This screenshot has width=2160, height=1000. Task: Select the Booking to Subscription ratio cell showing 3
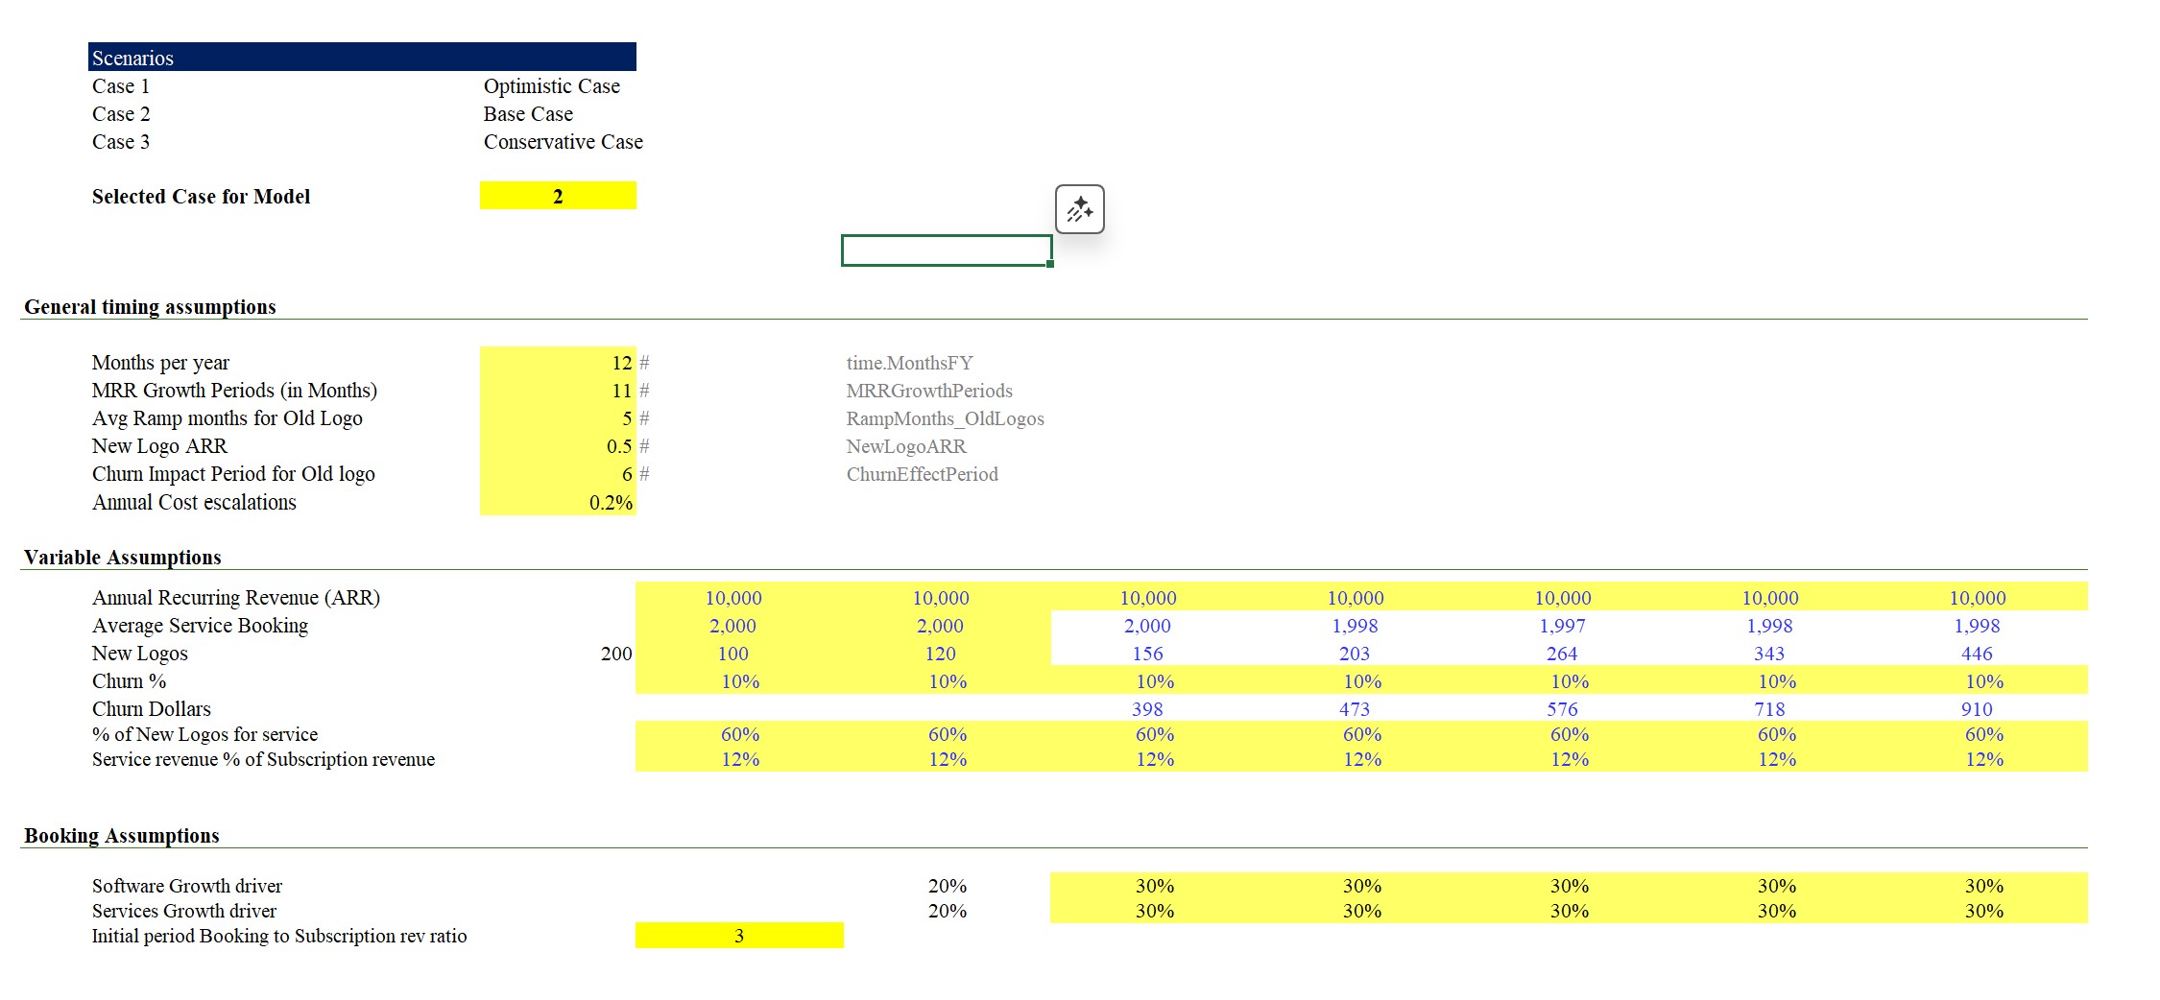[x=737, y=936]
